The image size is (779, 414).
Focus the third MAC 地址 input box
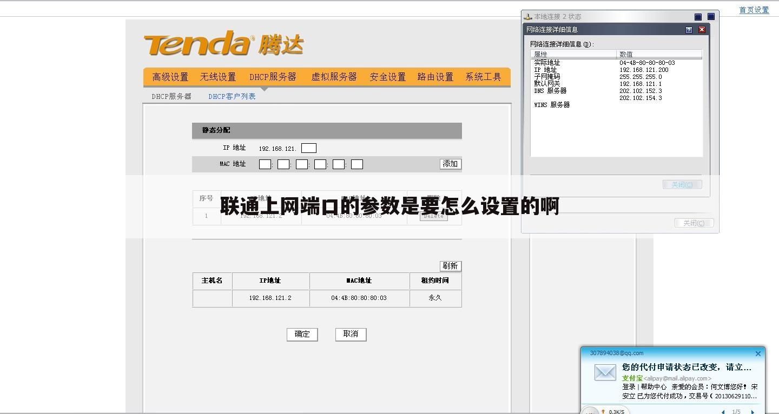pos(302,164)
